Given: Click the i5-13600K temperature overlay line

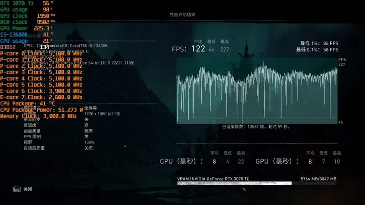Looking at the screenshot, I should click(x=27, y=35).
